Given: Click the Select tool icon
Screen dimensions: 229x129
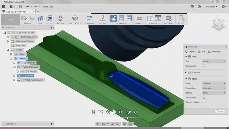Looking at the screenshot, I should pos(181,18).
